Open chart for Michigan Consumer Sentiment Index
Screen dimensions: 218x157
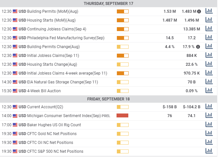(209, 115)
